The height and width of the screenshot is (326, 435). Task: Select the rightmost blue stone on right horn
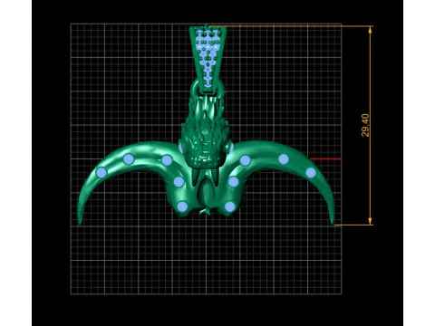click(x=311, y=173)
